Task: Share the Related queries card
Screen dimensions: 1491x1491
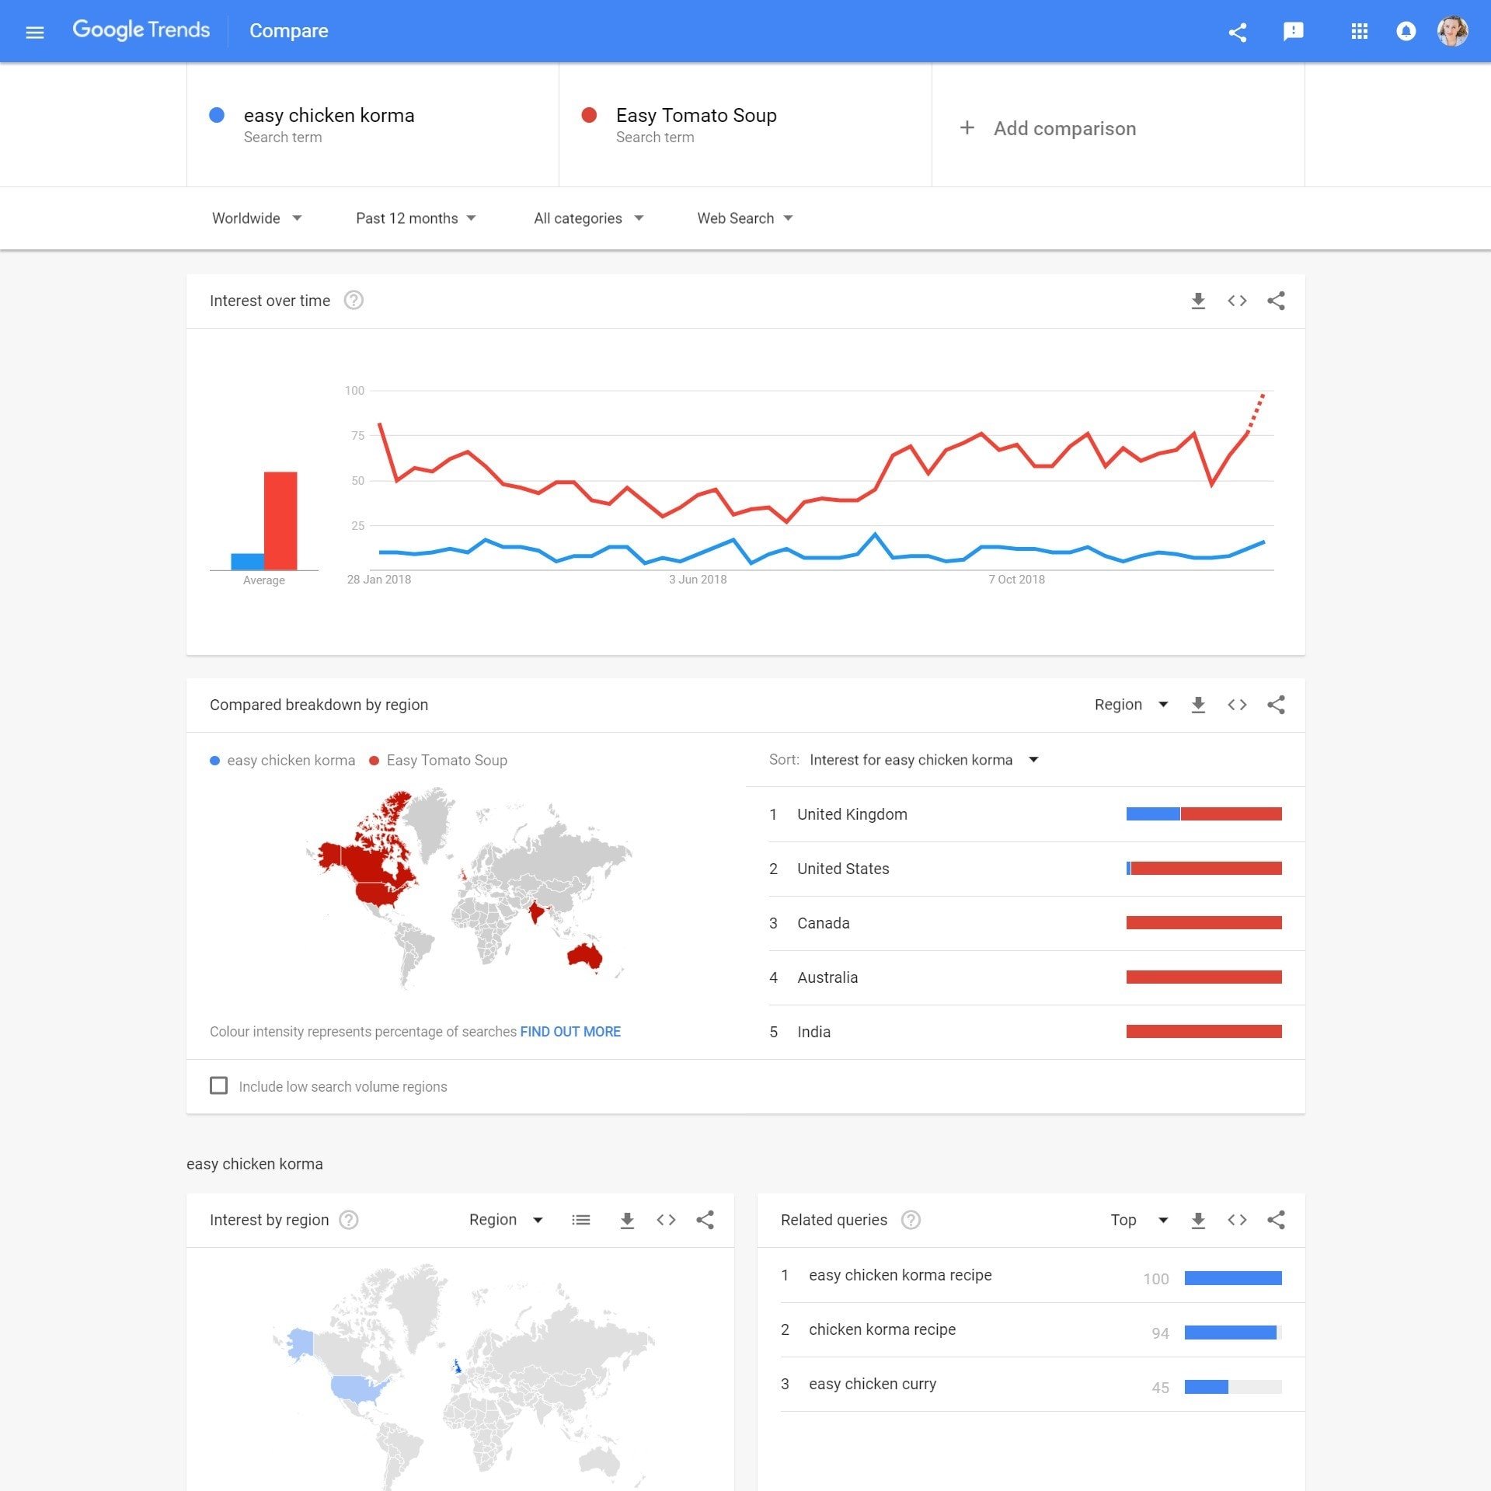Action: tap(1276, 1220)
